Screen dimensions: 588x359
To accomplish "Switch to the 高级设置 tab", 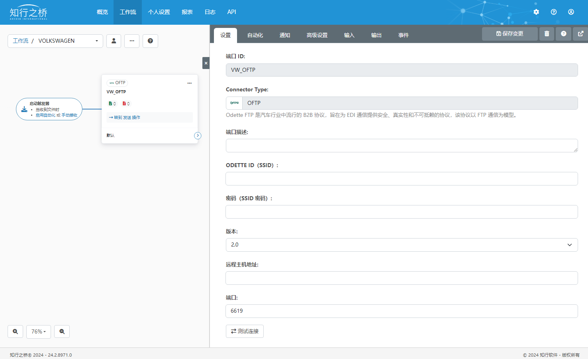I will click(x=317, y=35).
